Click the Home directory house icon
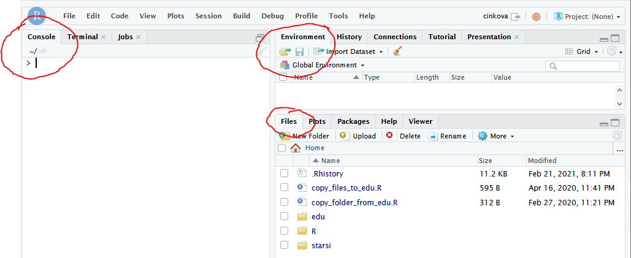631x258 pixels. click(x=296, y=148)
